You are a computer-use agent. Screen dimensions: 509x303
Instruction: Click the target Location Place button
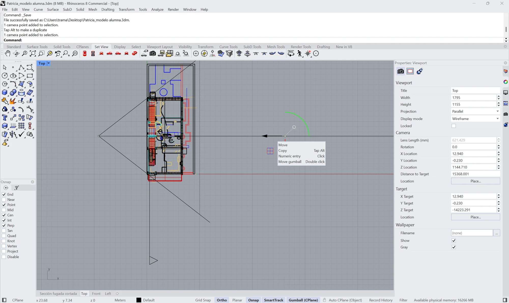click(x=475, y=217)
